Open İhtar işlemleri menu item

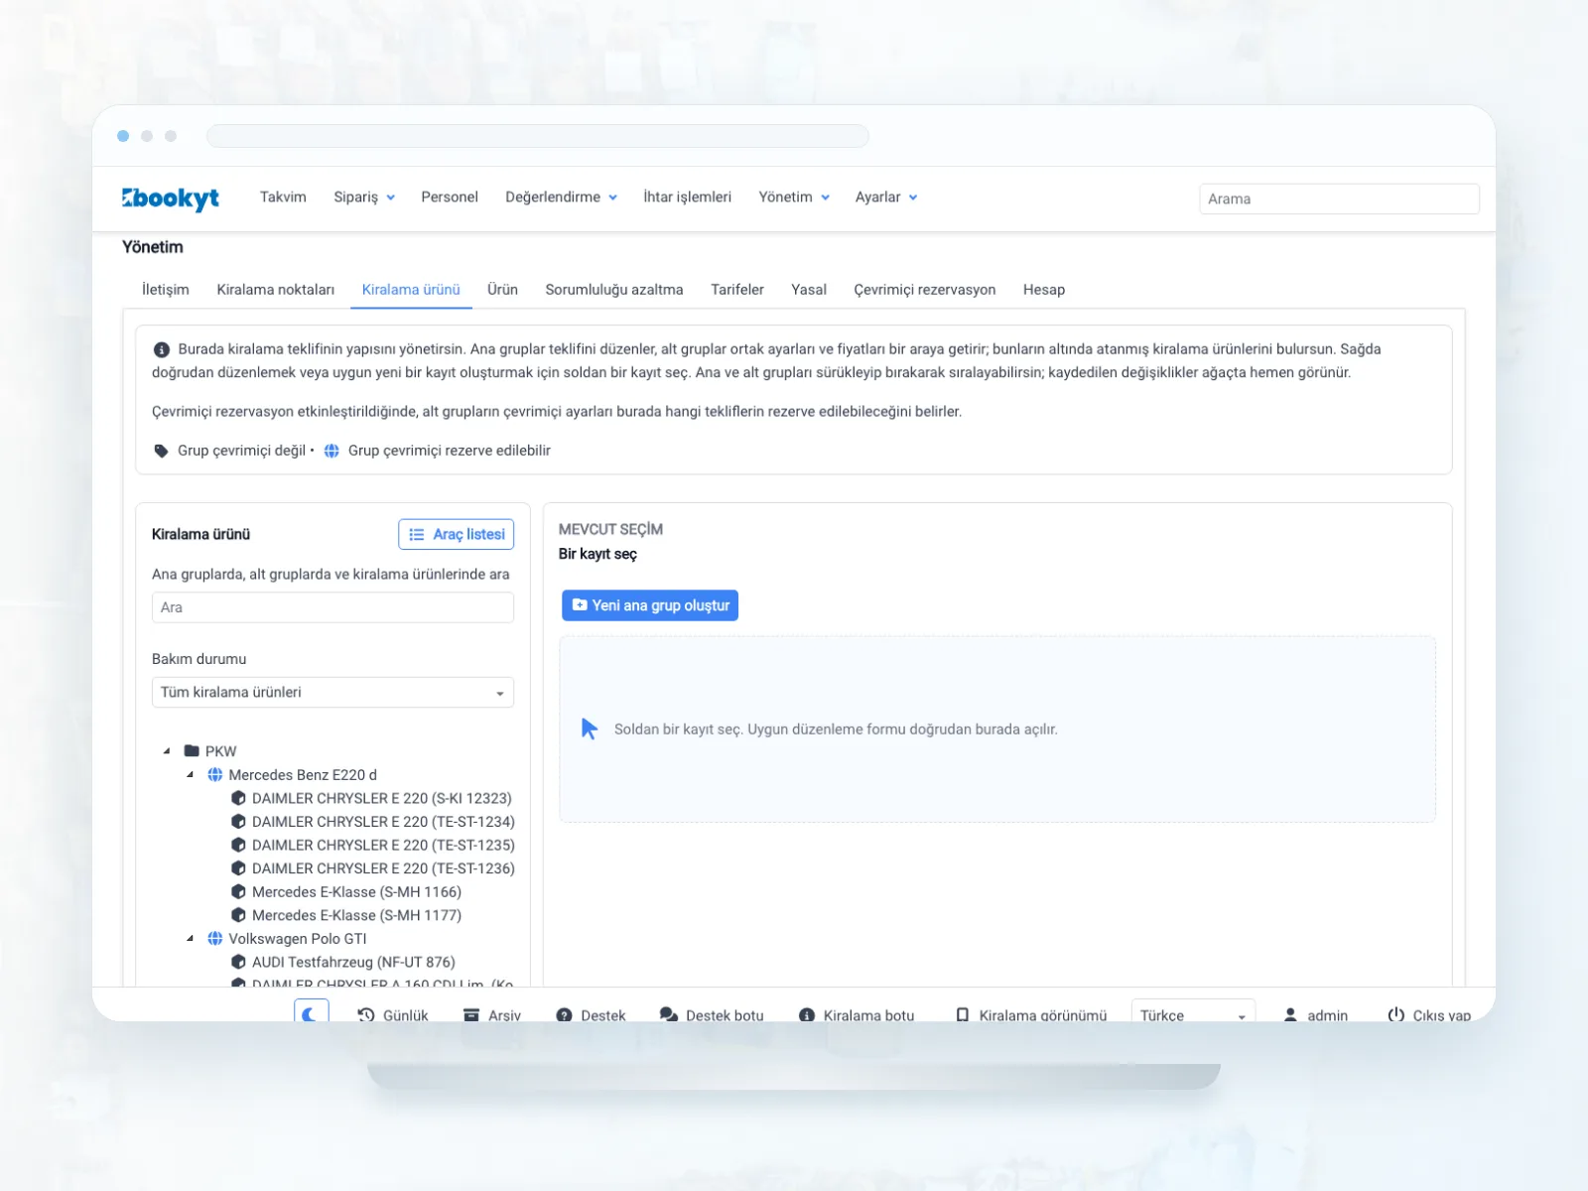click(687, 198)
